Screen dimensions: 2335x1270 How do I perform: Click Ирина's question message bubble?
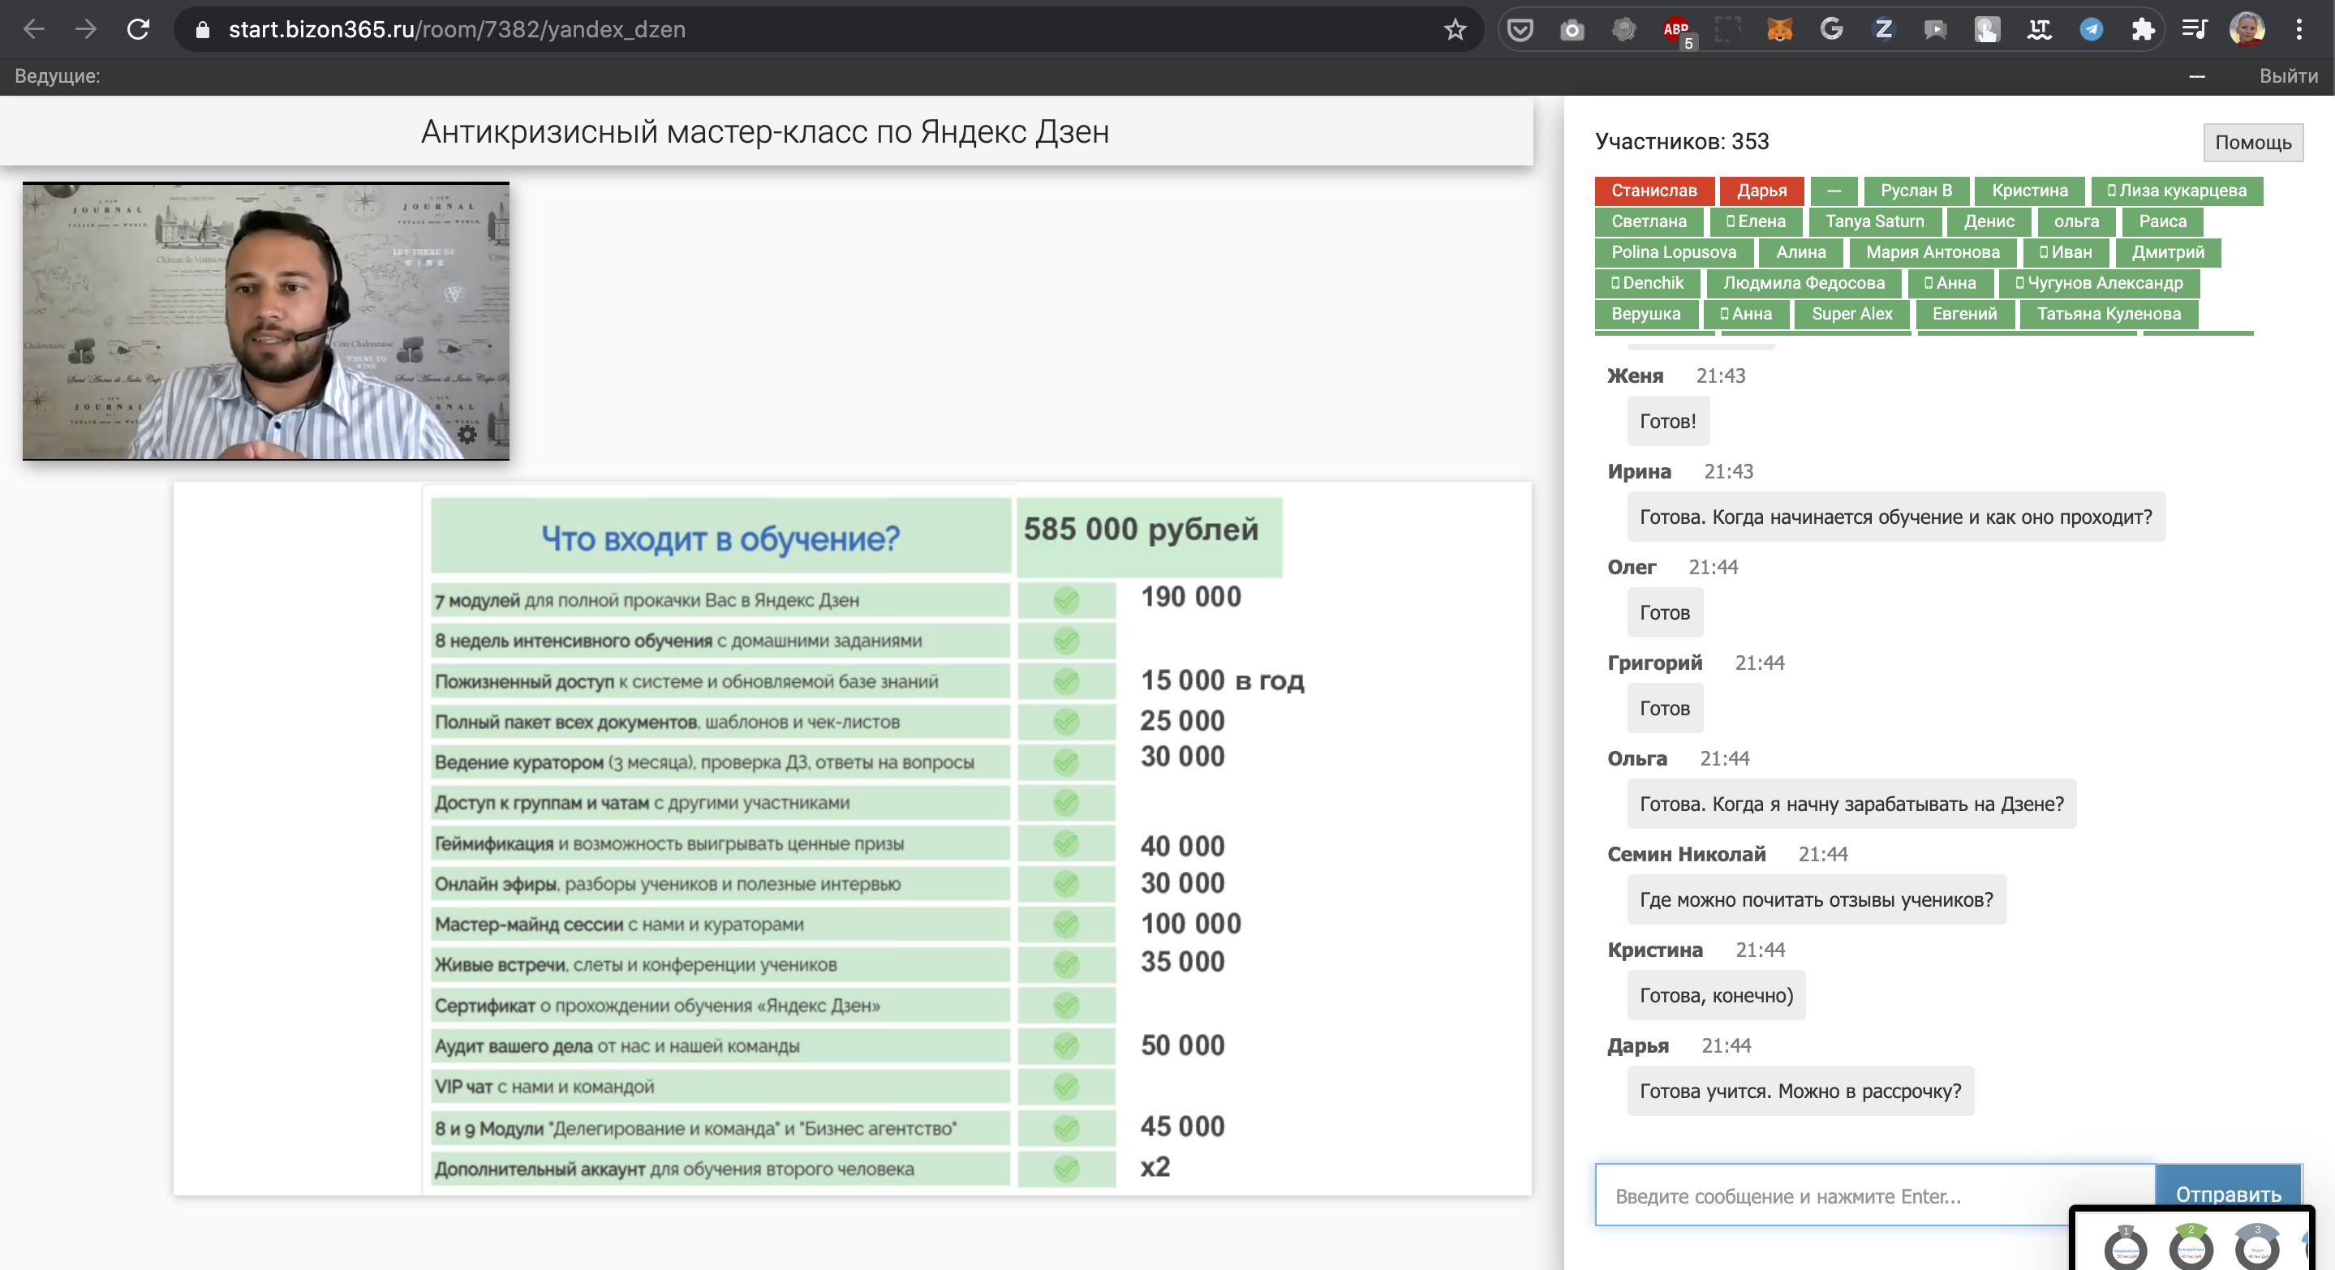coord(1895,517)
